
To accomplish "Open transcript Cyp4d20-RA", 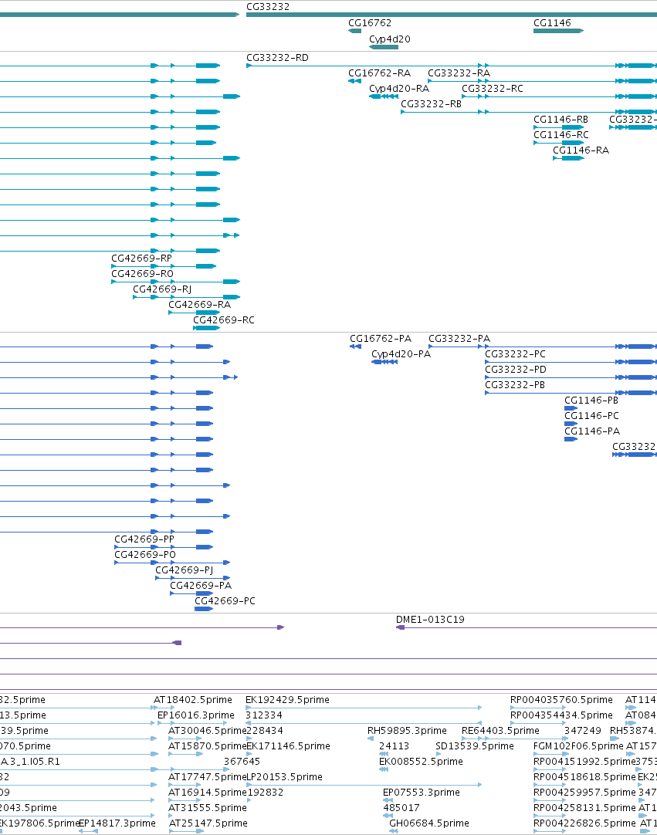I will [398, 89].
